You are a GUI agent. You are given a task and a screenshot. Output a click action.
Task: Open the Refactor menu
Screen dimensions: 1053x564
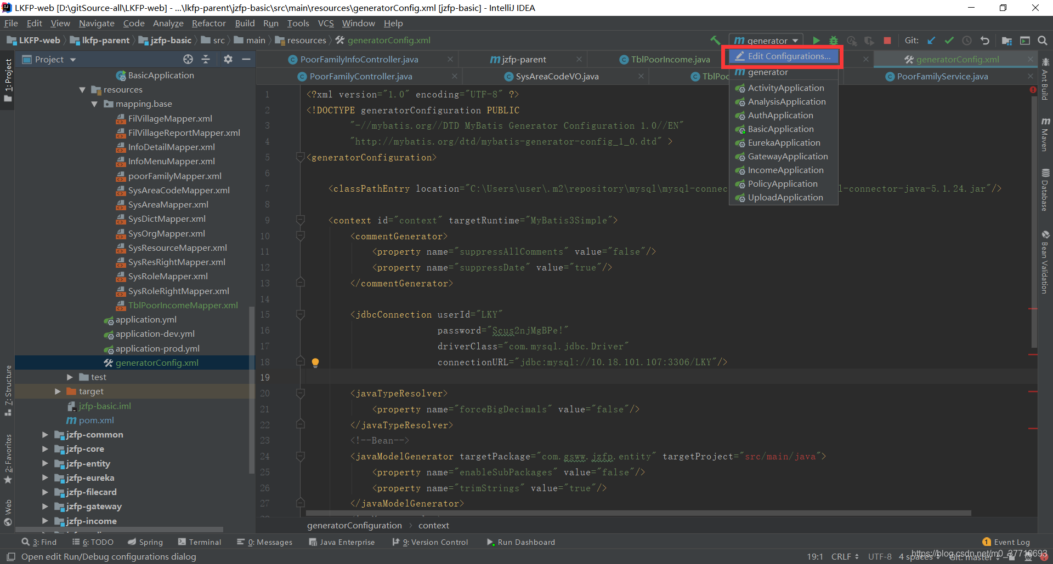point(208,23)
